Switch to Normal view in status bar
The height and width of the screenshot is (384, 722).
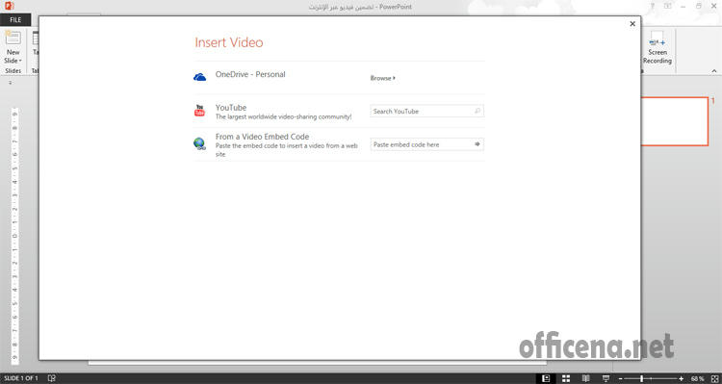546,378
